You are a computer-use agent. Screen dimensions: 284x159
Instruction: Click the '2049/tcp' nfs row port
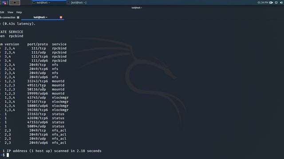pos(37,65)
